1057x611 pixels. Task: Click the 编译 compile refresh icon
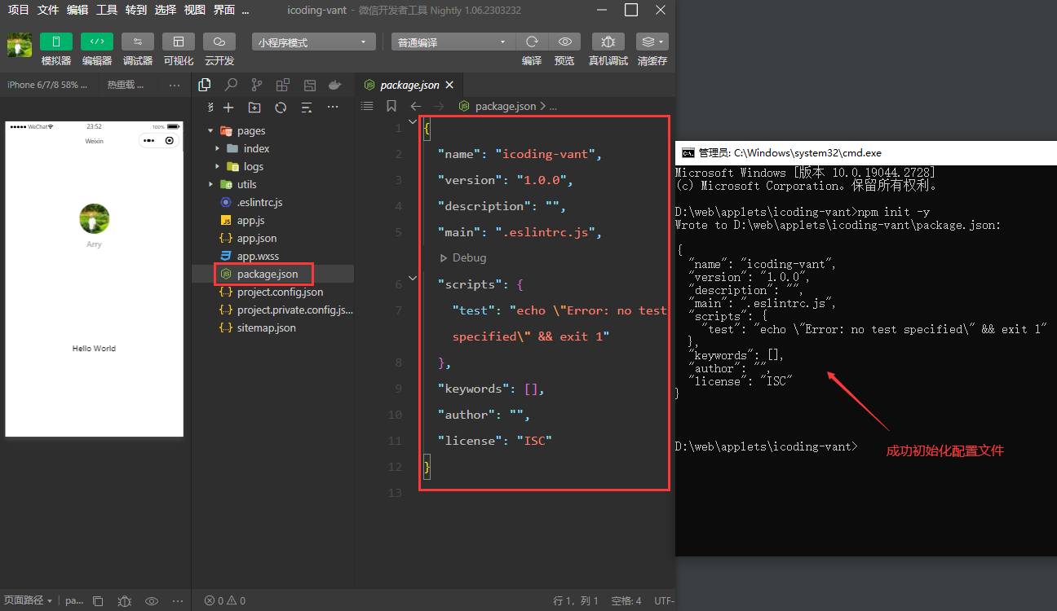[x=532, y=42]
